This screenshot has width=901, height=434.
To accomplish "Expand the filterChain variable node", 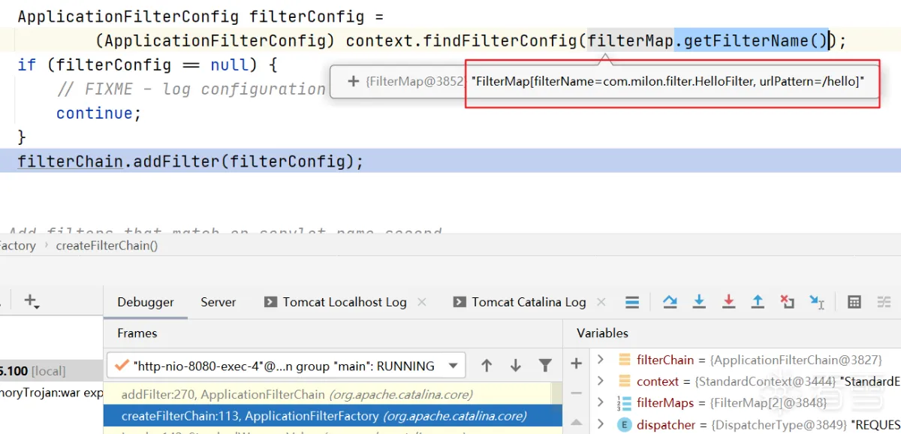I will pos(601,360).
